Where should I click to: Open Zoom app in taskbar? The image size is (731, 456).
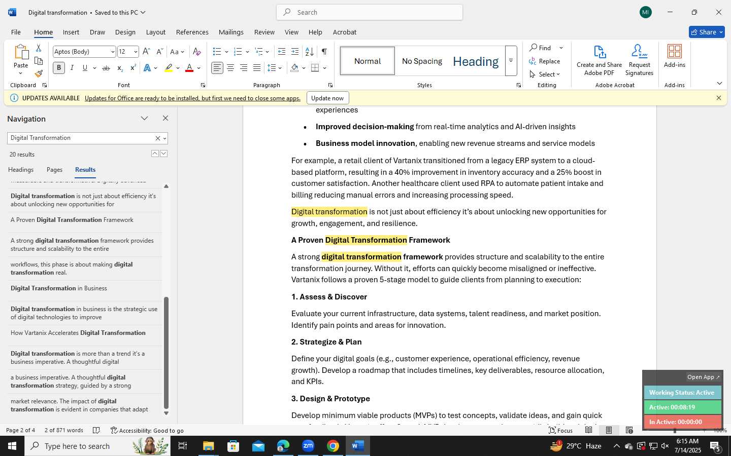click(308, 446)
